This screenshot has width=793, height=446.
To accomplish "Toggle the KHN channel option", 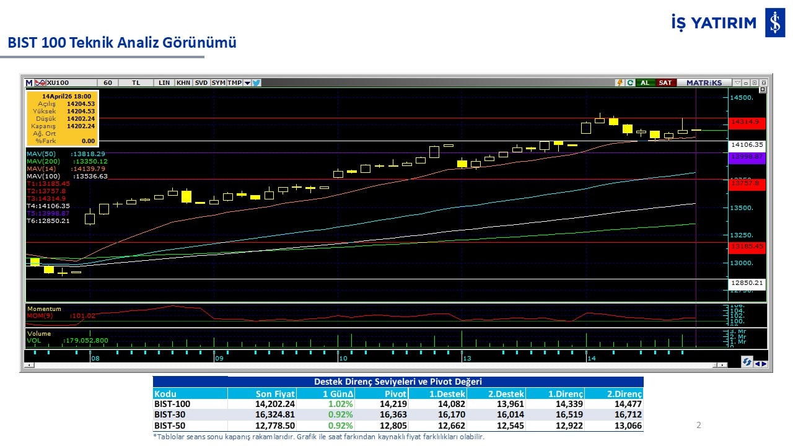I will [x=183, y=82].
